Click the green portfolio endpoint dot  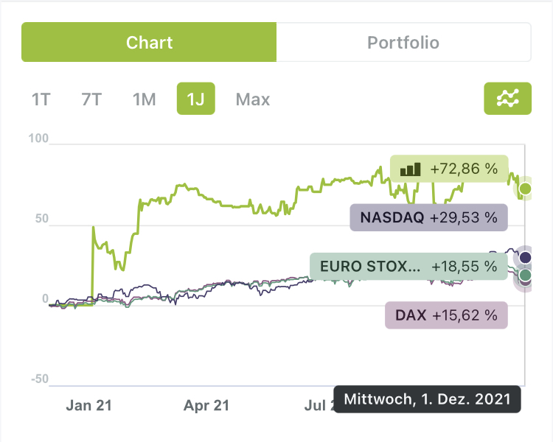click(x=525, y=189)
